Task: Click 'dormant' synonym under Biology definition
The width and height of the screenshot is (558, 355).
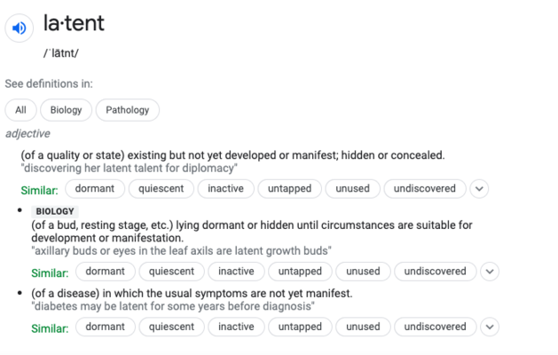Action: tap(106, 272)
